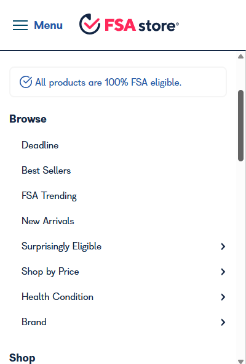Click the FSA store wordmark

pyautogui.click(x=141, y=25)
